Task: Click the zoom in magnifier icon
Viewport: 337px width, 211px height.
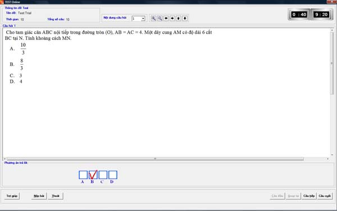Action: coord(153,19)
